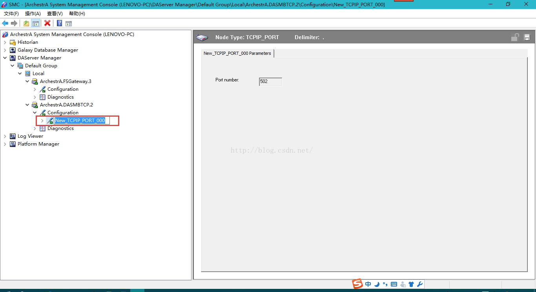The height and width of the screenshot is (292, 536).
Task: Expand the Historian tree node
Action: (5, 42)
